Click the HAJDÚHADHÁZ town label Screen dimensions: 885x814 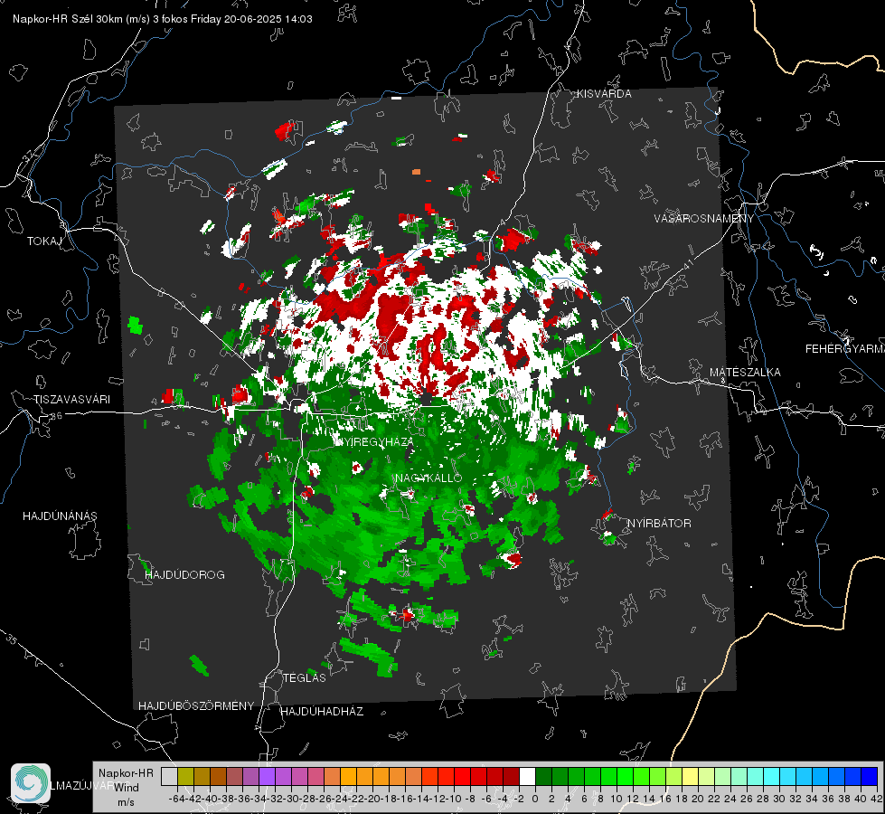pos(322,711)
